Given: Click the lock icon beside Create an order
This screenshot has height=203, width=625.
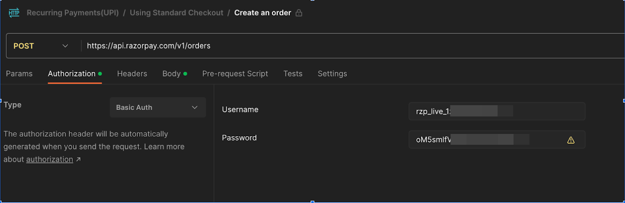Looking at the screenshot, I should click(299, 13).
